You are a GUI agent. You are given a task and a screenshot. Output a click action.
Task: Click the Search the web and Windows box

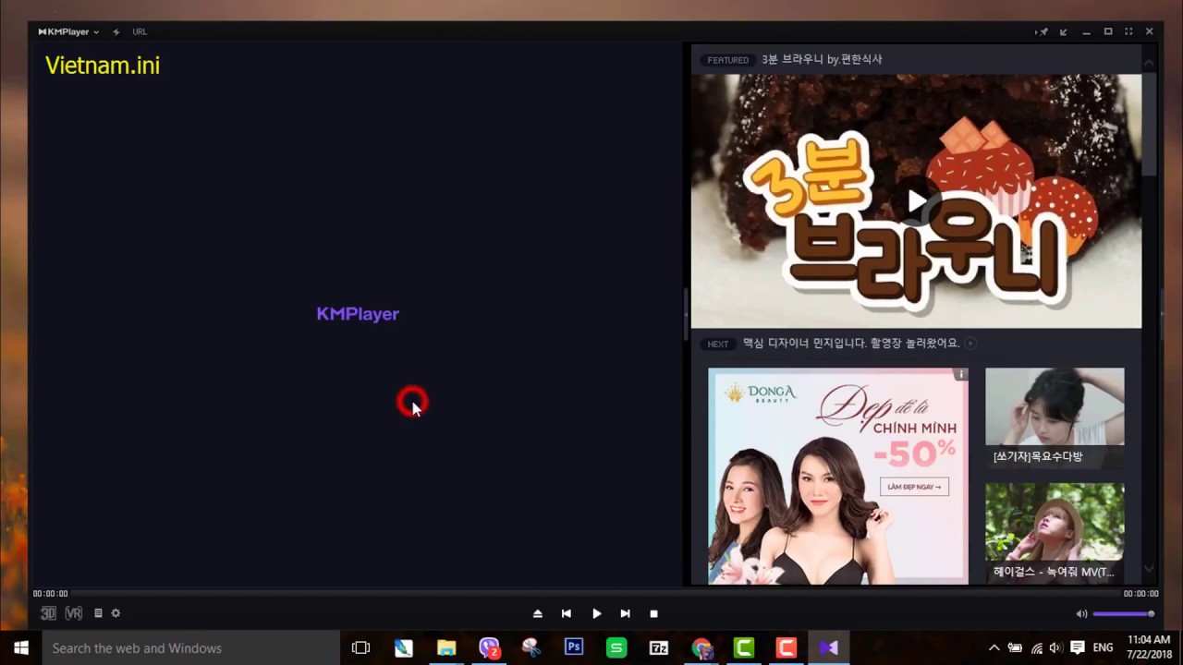tap(191, 647)
